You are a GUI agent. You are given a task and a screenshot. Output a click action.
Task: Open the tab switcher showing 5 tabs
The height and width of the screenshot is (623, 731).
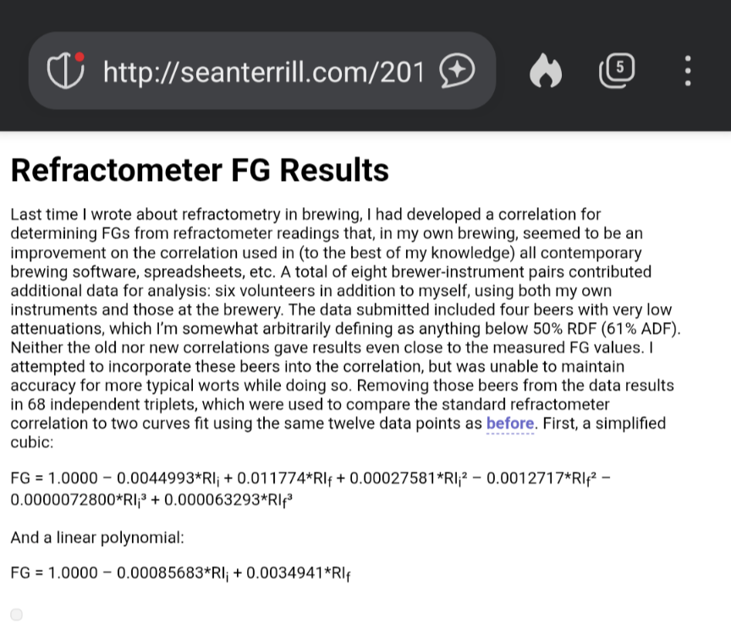pos(617,70)
